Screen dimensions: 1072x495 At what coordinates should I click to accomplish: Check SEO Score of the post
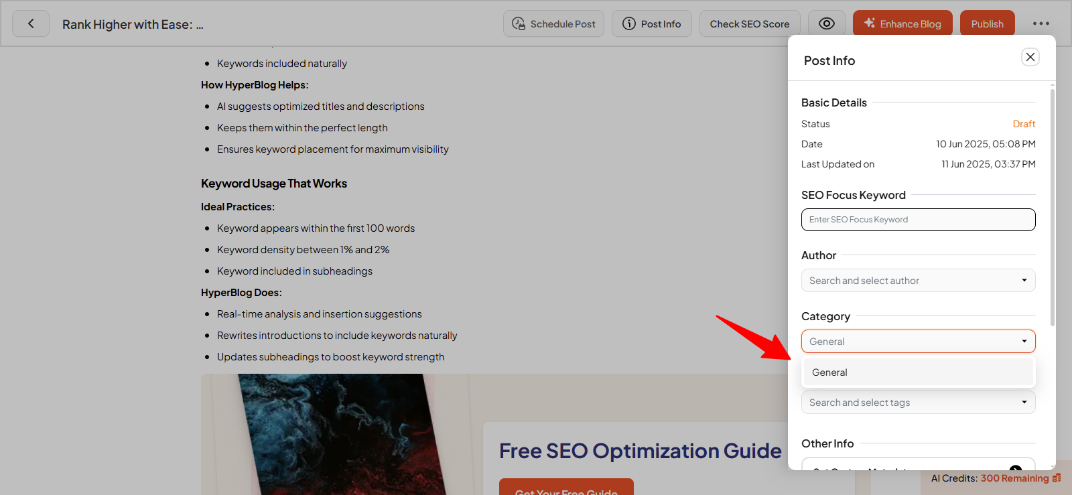750,23
